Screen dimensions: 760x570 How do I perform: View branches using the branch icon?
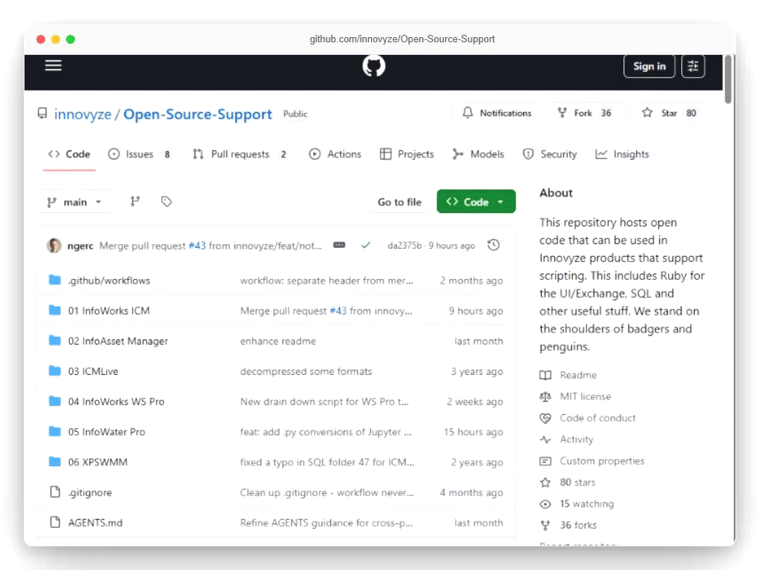[x=135, y=201]
